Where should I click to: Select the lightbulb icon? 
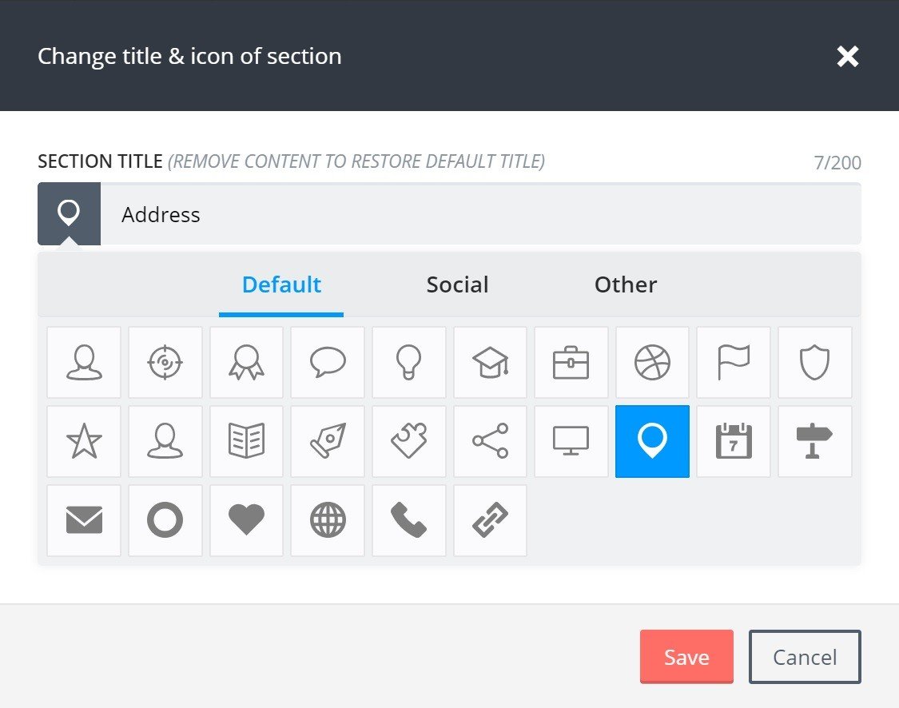click(408, 362)
